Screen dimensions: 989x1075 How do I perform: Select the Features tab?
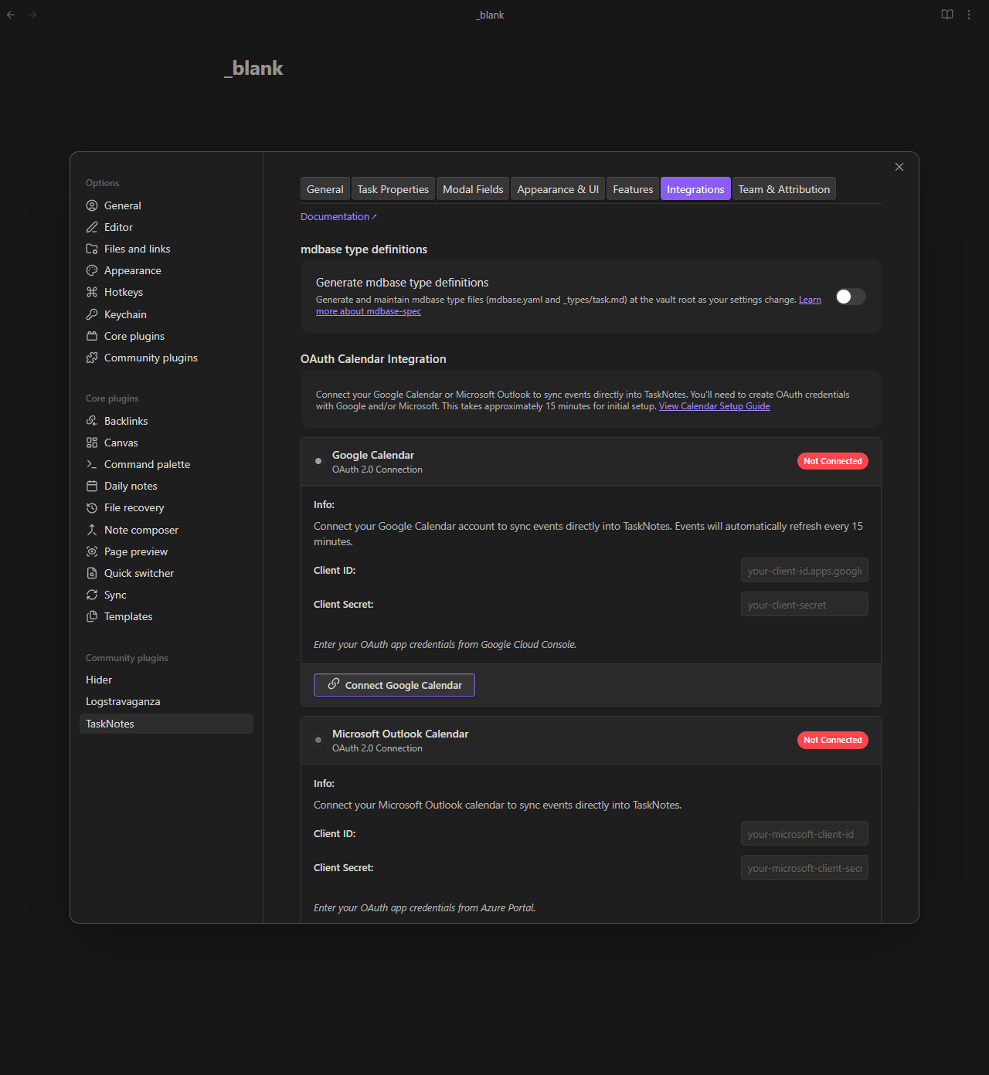(x=633, y=189)
